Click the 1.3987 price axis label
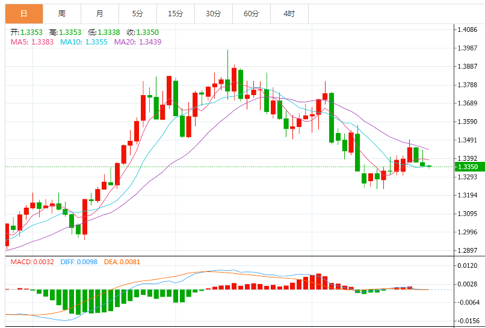Screen dimensions: 485x328 coord(468,48)
